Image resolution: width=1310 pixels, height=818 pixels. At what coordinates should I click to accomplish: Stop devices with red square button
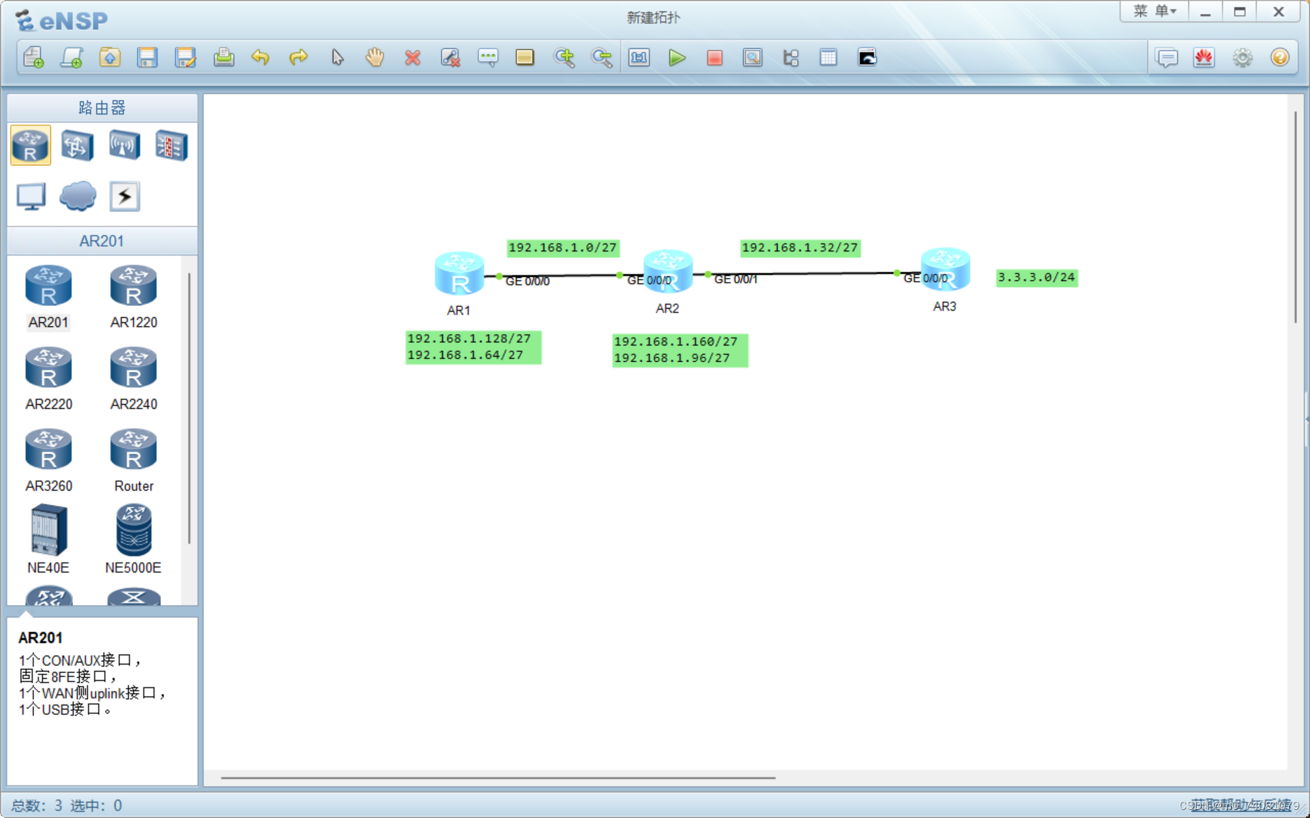click(714, 58)
